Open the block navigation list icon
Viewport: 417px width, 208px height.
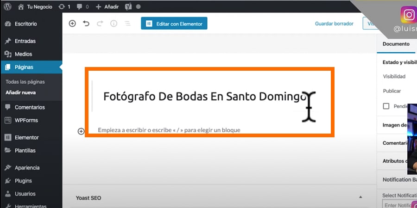coord(127,24)
